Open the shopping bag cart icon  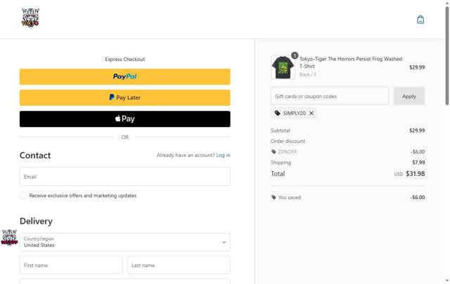pos(420,20)
